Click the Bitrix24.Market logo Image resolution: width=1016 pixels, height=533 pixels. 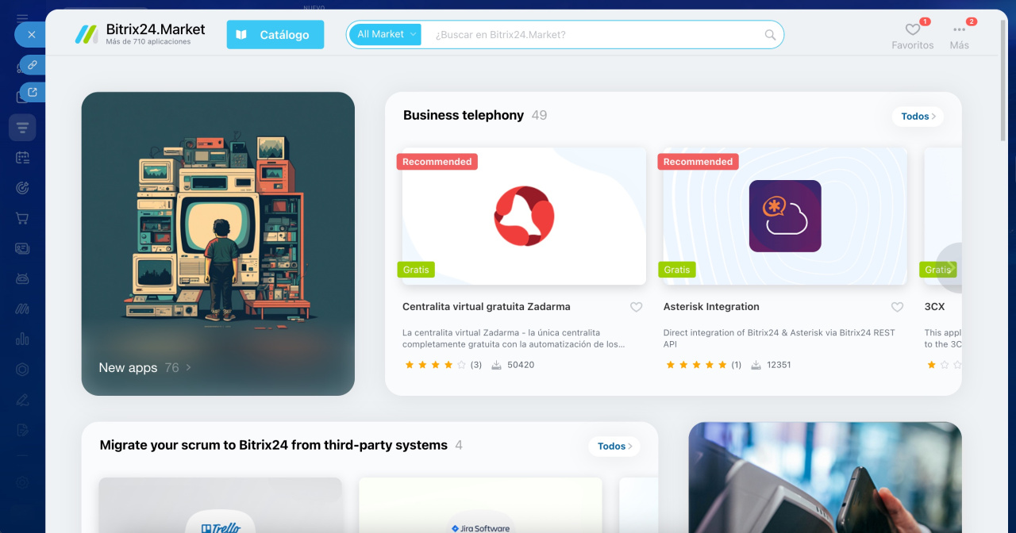coord(140,34)
